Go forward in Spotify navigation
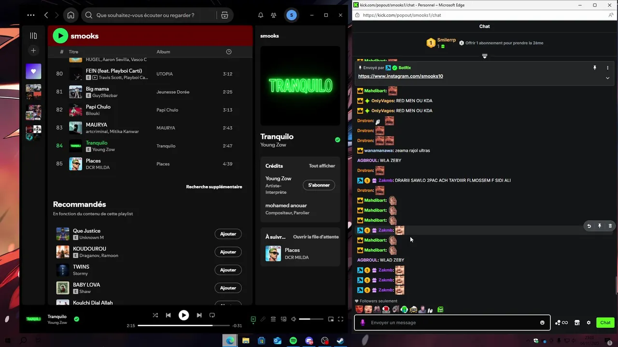 pyautogui.click(x=57, y=15)
